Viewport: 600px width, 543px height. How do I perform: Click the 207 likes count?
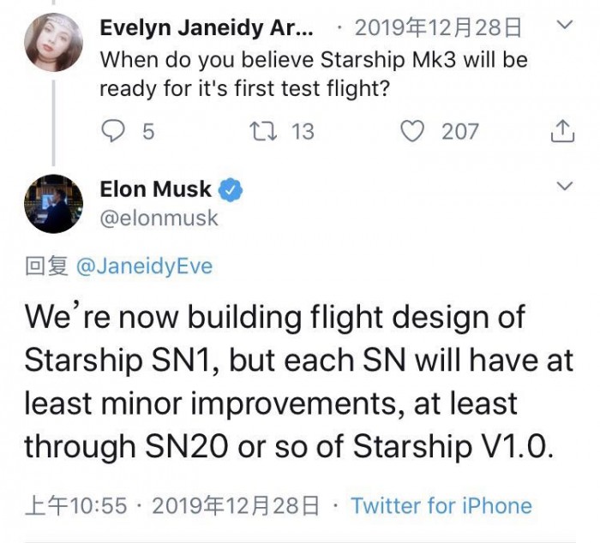[x=459, y=131]
